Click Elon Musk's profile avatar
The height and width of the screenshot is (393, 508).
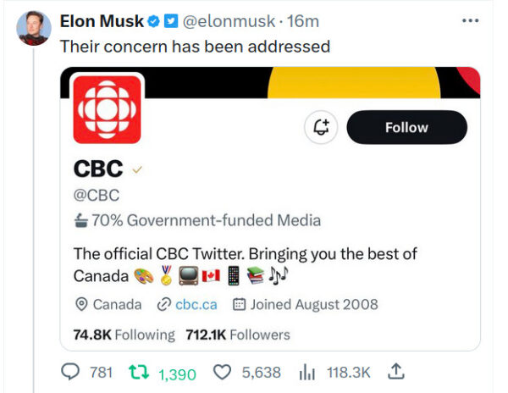pyautogui.click(x=32, y=30)
